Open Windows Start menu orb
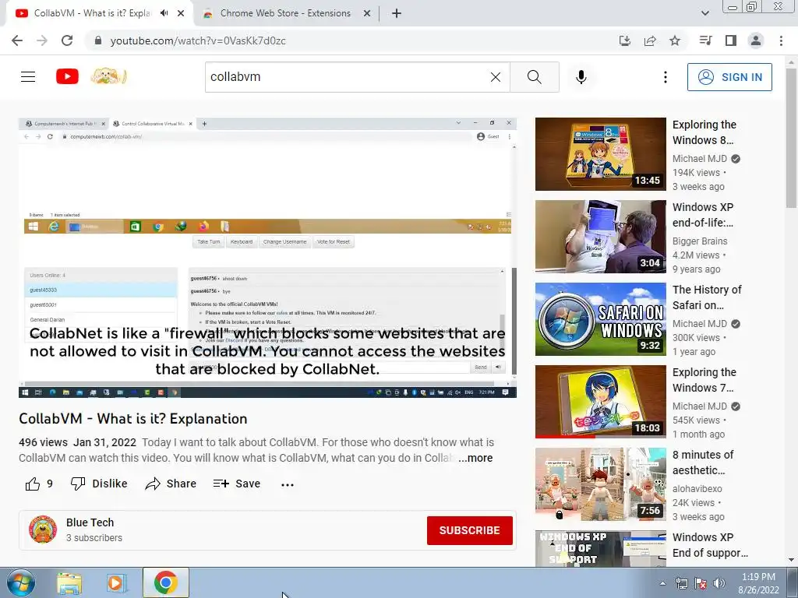 click(x=21, y=582)
